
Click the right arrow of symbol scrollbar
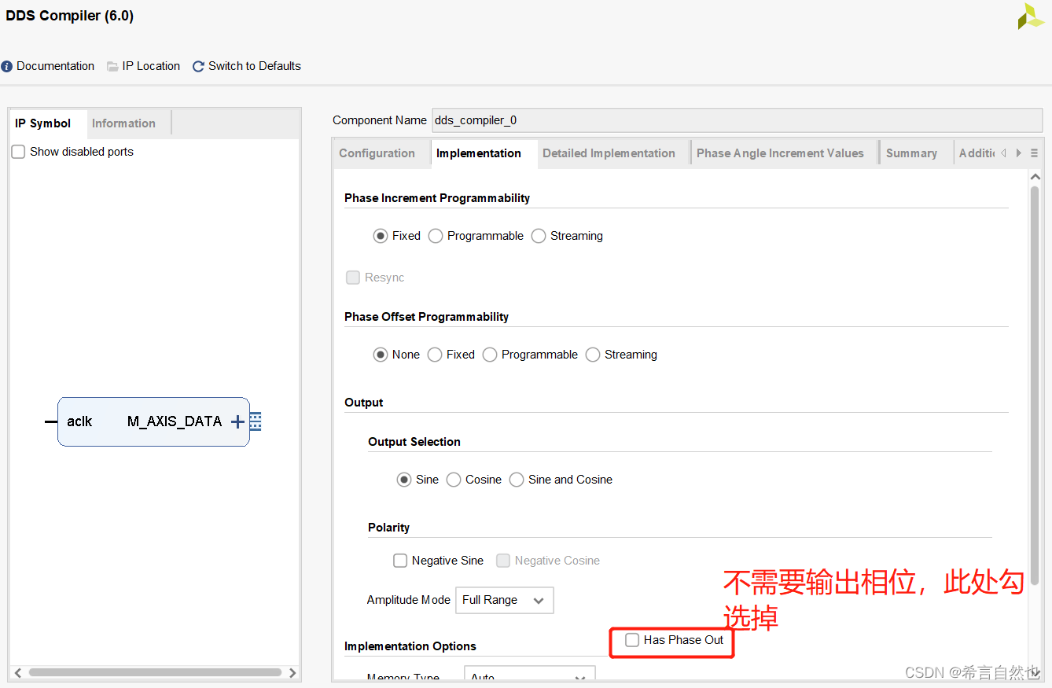[x=292, y=673]
